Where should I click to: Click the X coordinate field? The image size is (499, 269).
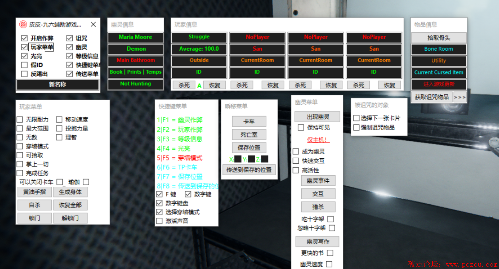point(238,159)
